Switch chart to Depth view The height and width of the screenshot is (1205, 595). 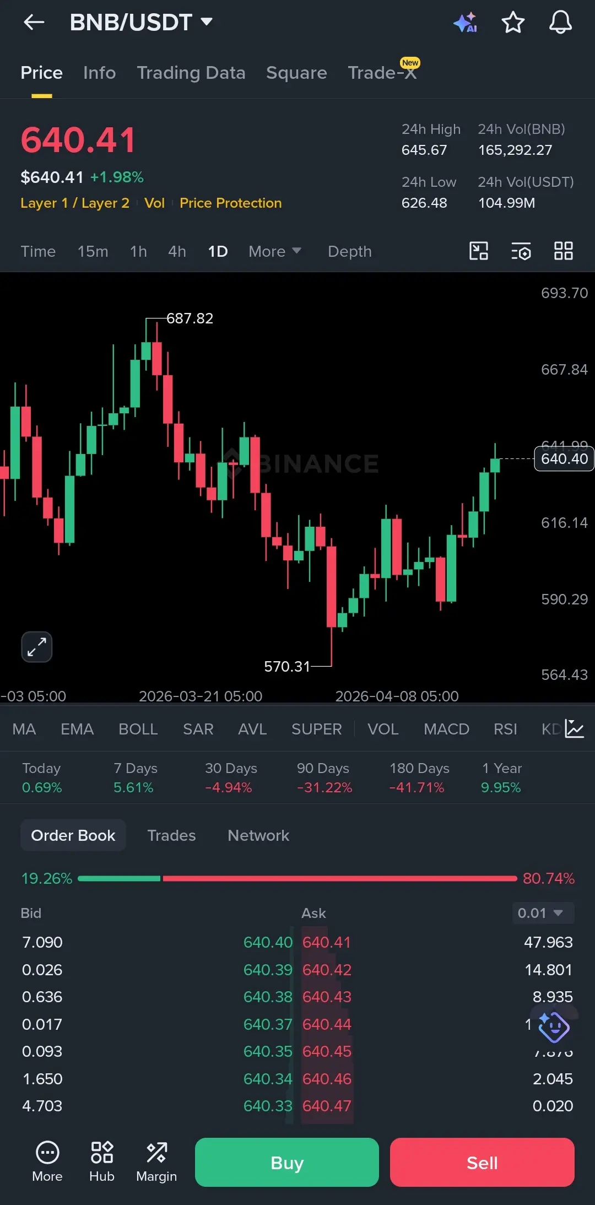(350, 251)
